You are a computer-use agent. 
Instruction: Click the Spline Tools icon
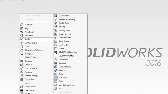pos(56,60)
